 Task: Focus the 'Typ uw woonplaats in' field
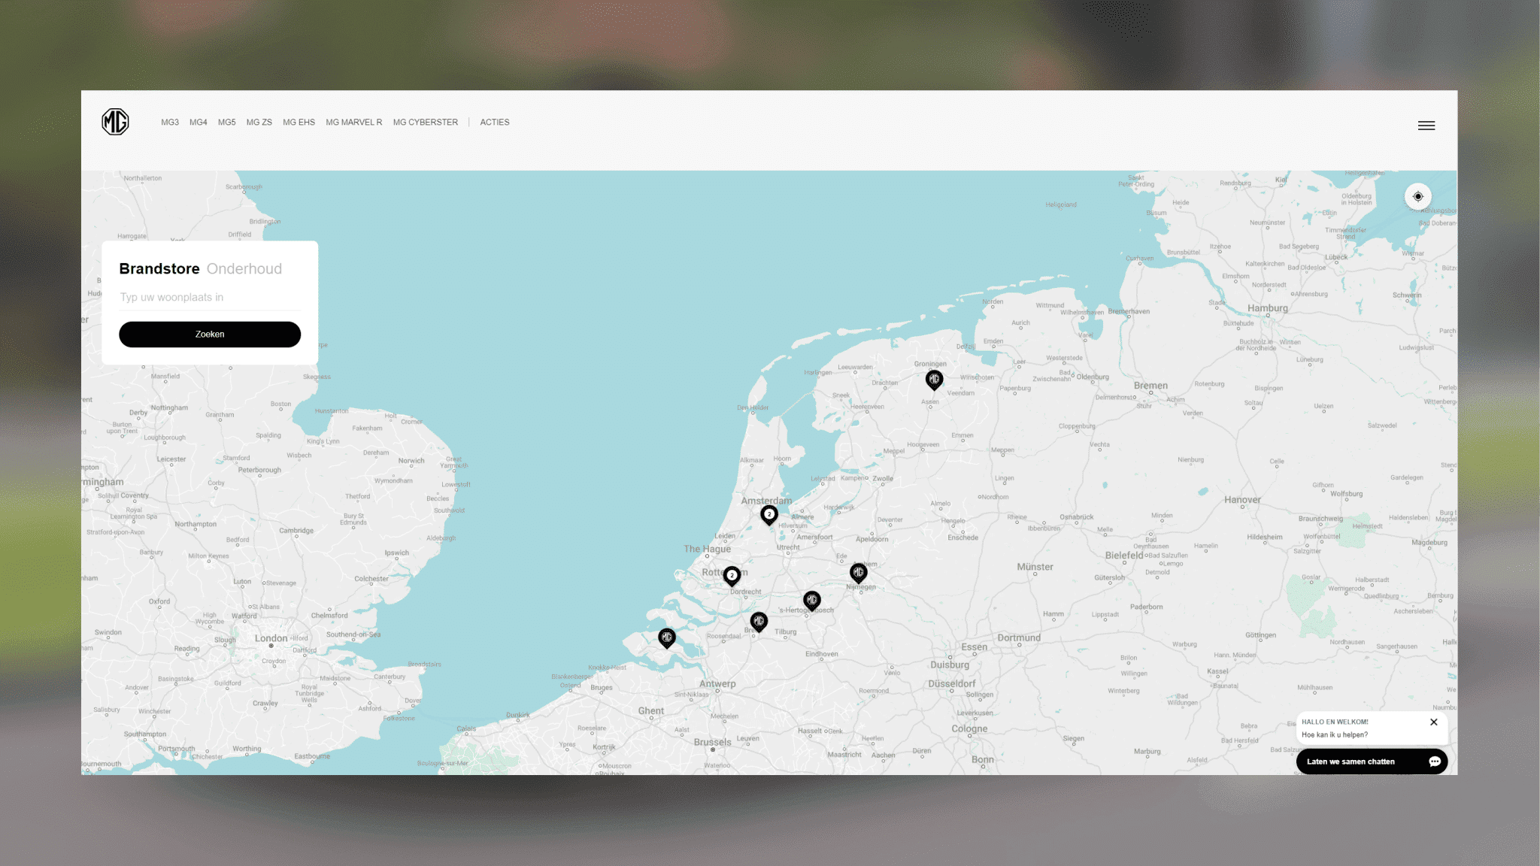coord(210,298)
